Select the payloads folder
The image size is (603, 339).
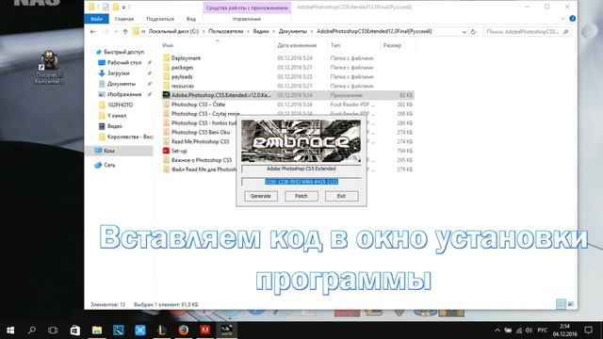click(x=182, y=76)
